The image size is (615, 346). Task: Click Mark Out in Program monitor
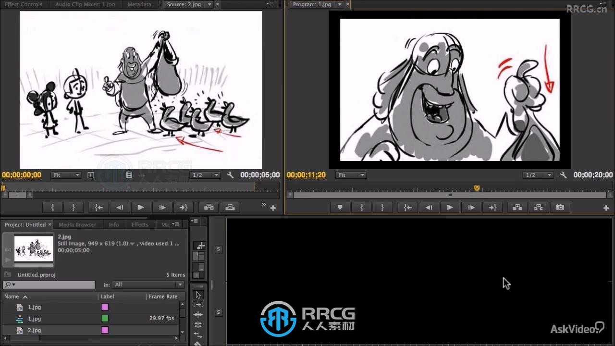click(382, 208)
